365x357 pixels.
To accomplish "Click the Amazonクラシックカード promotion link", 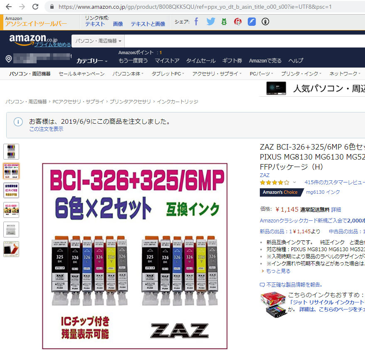I will 312,220.
